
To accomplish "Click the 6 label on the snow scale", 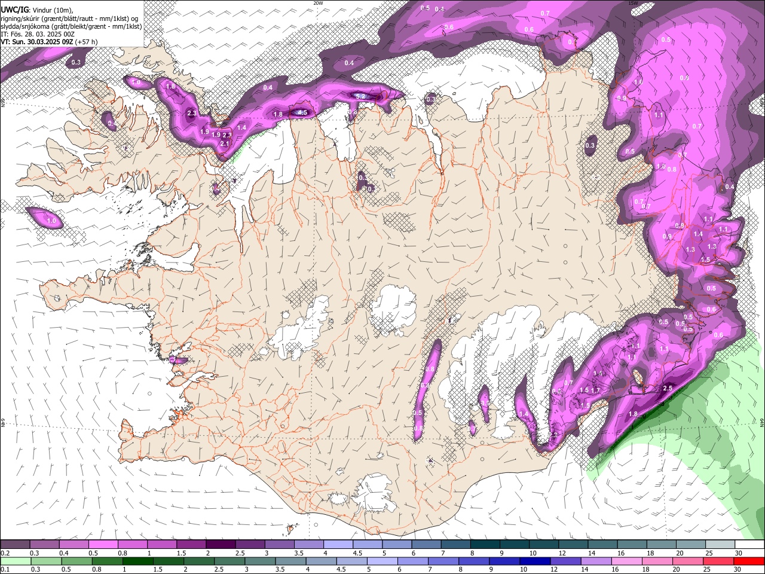I will tap(413, 553).
